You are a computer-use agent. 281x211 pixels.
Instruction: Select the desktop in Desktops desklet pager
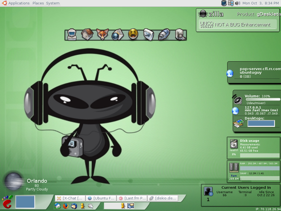click(261, 123)
